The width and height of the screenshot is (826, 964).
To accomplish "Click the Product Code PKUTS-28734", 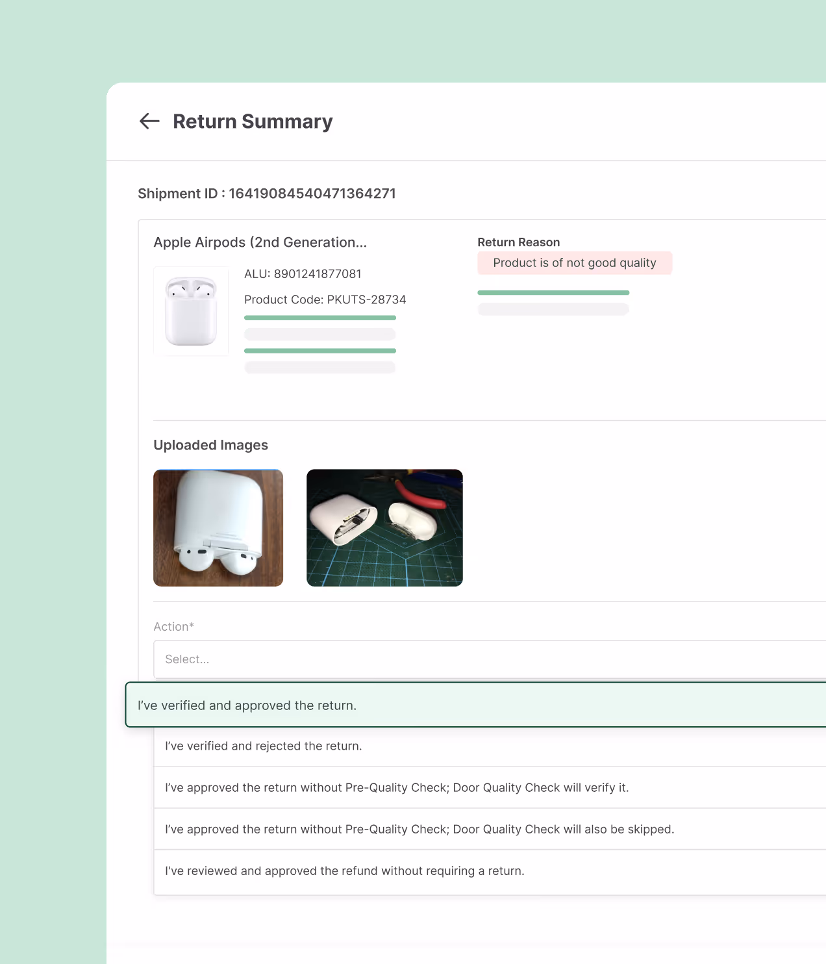I will pyautogui.click(x=325, y=299).
